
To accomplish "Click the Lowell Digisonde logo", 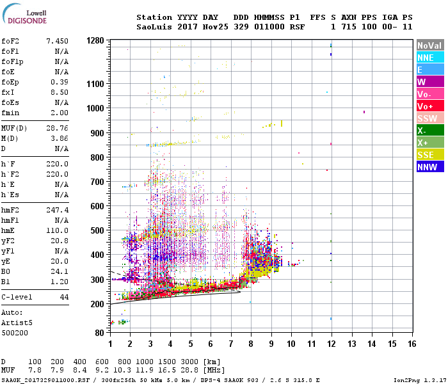I will tap(24, 14).
